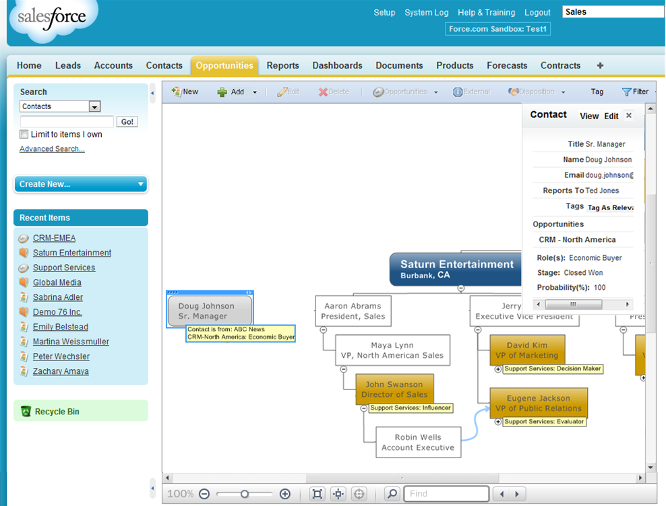666x506 pixels.
Task: Click View in Contact panel
Action: pyautogui.click(x=589, y=116)
